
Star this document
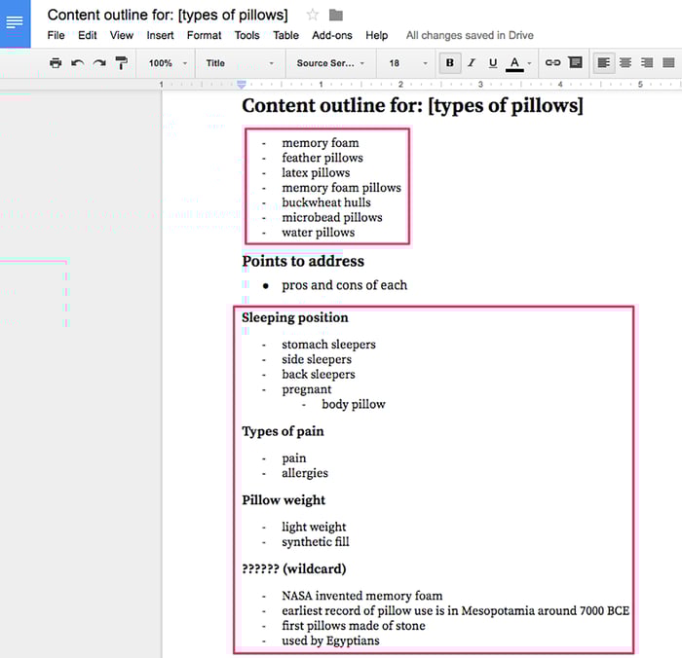coord(313,15)
